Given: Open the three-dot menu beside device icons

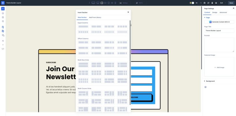Looking at the screenshot, I should tap(89, 3).
